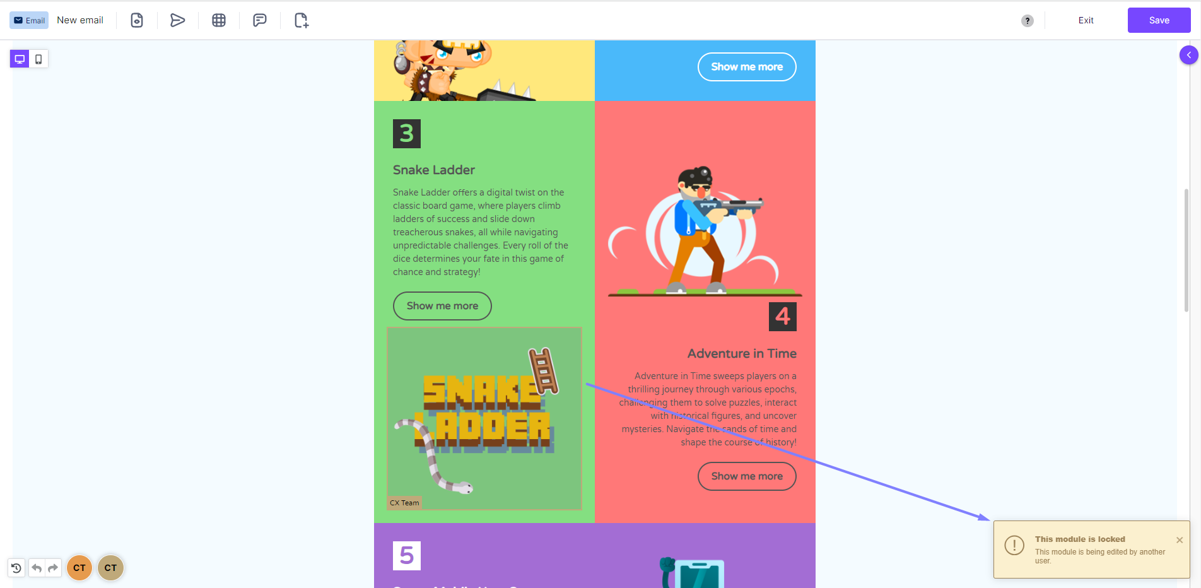Click the Email label badge
Image resolution: width=1201 pixels, height=588 pixels.
(29, 20)
